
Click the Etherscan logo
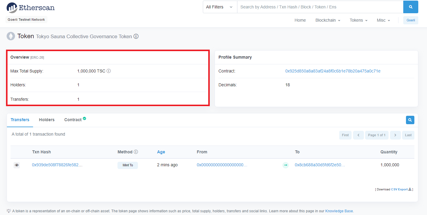pyautogui.click(x=30, y=8)
